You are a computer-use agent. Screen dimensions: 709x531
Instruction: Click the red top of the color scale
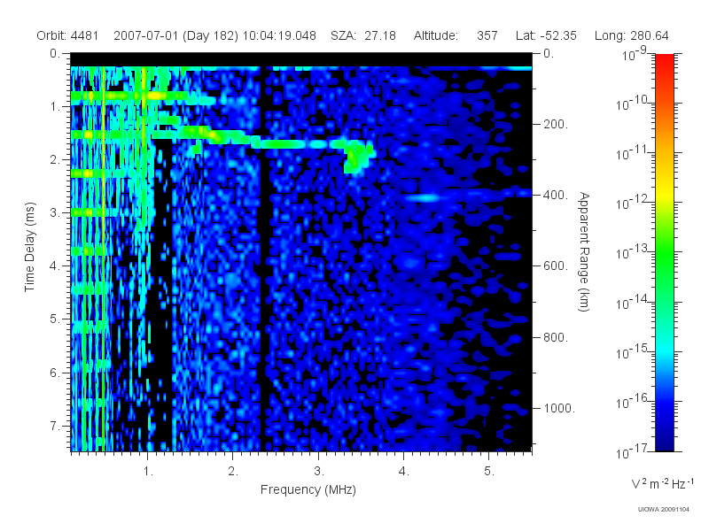point(664,63)
